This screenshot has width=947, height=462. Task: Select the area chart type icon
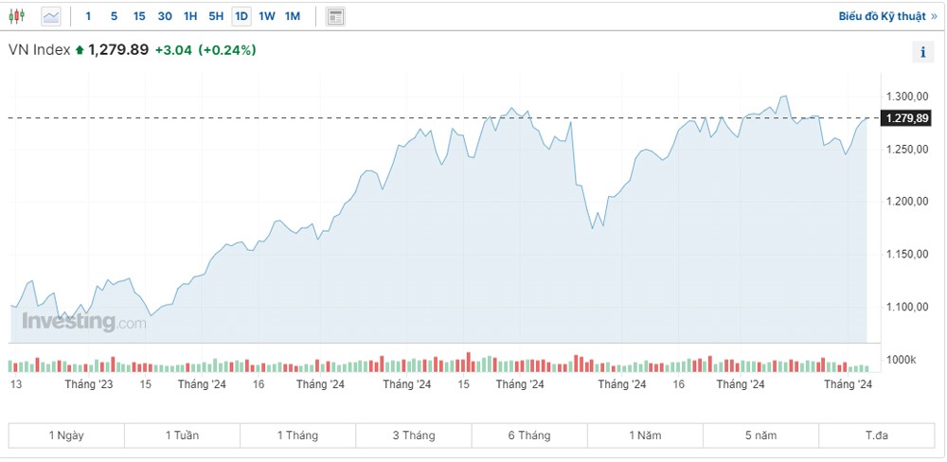50,16
